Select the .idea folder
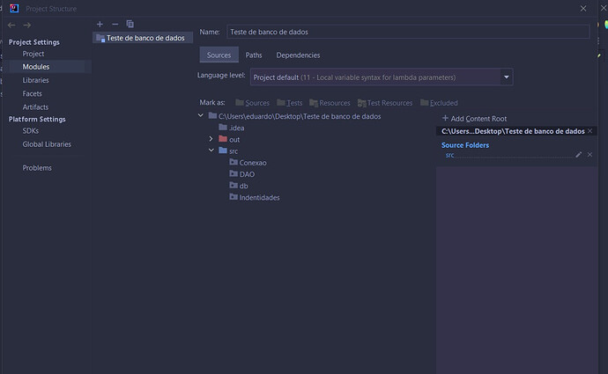The width and height of the screenshot is (608, 374). click(232, 128)
